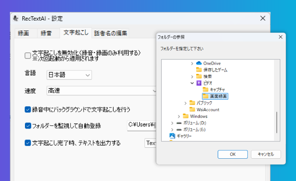Open the 話者名の編集 tab
Image resolution: width=296 pixels, height=181 pixels.
click(111, 33)
